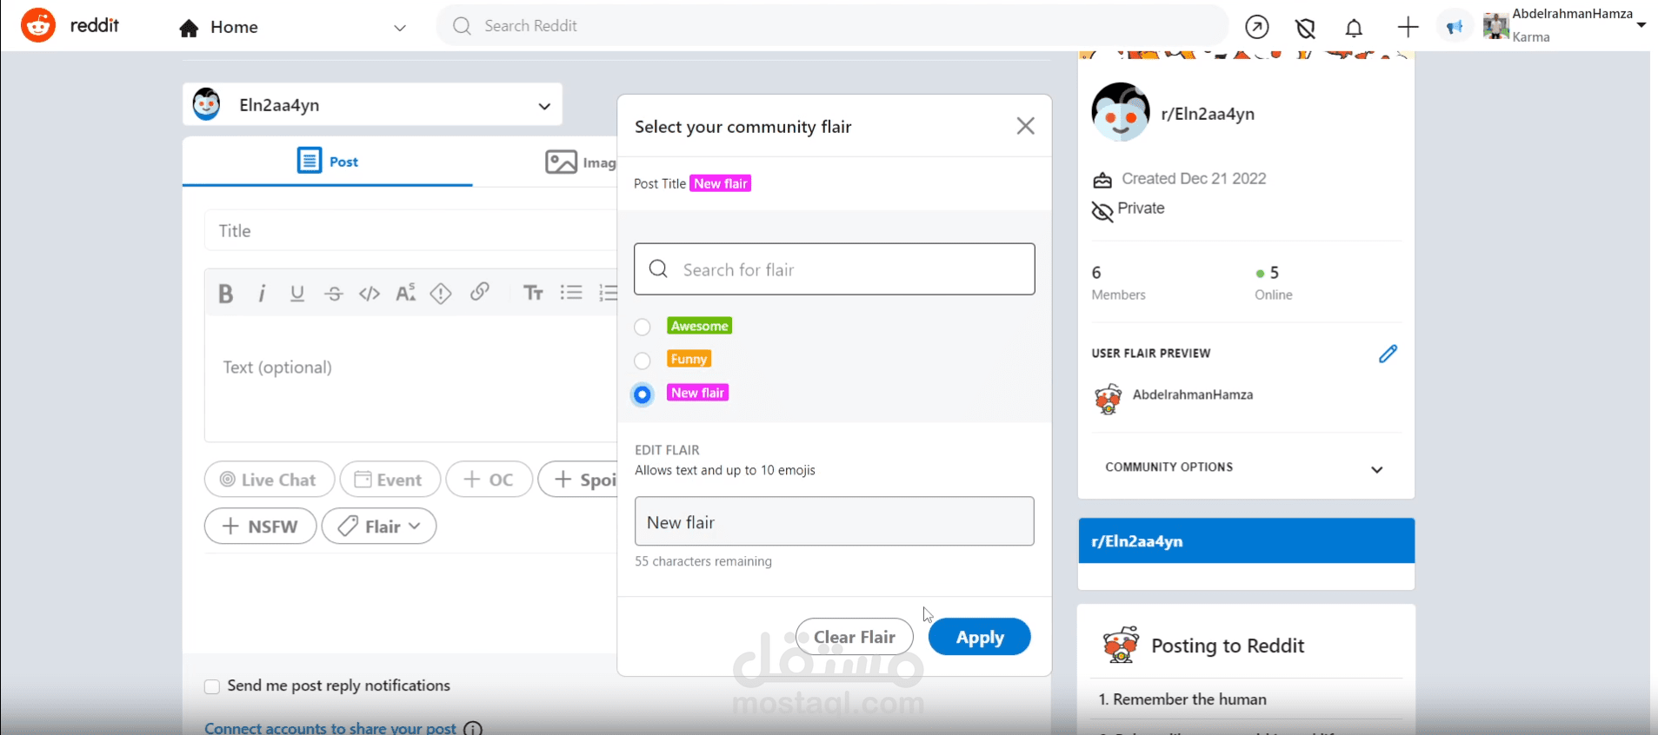The height and width of the screenshot is (735, 1658).
Task: Click the Search for flair field
Action: [x=835, y=269]
